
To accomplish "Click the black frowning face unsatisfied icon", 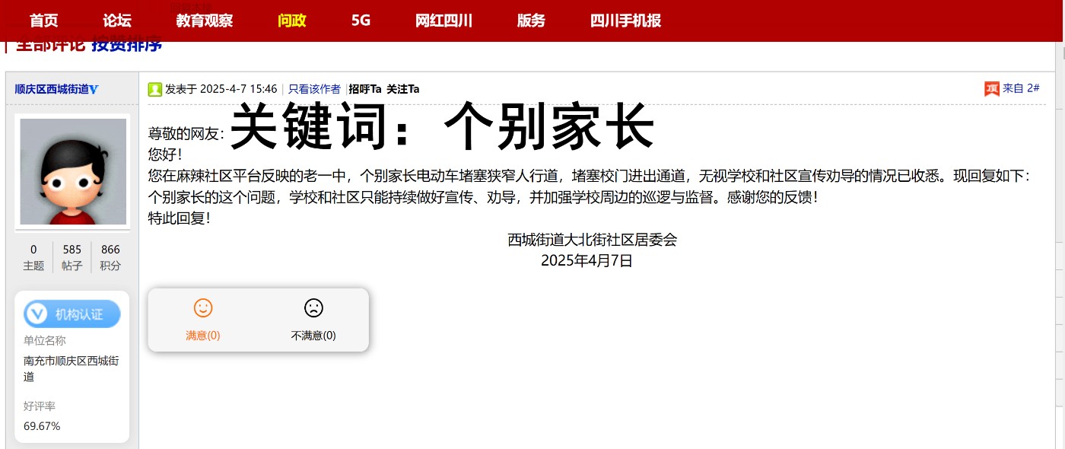I will coord(313,308).
